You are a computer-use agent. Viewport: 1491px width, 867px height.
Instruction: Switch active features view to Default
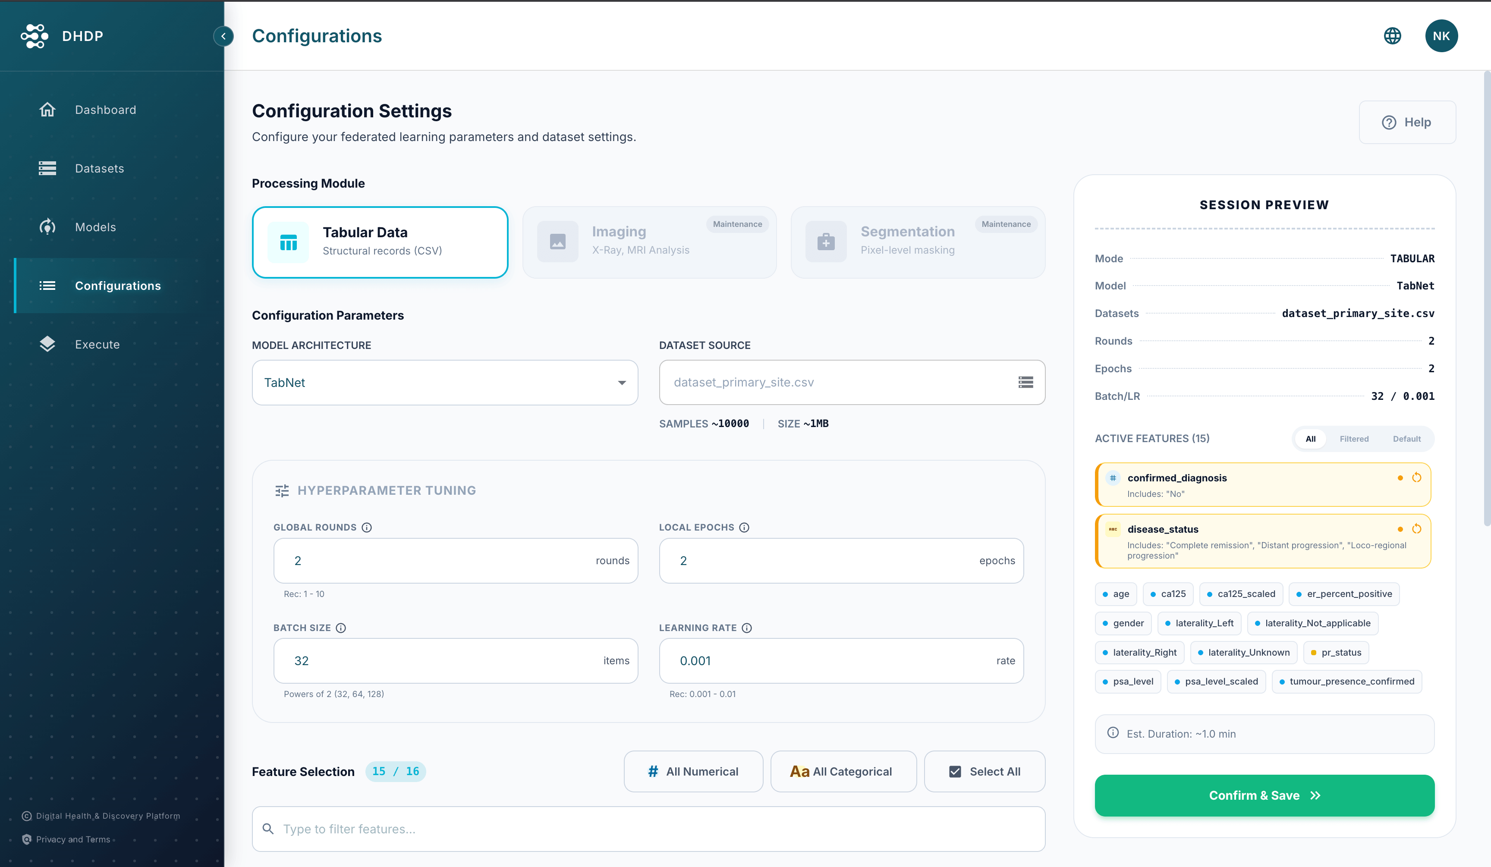[x=1406, y=439]
